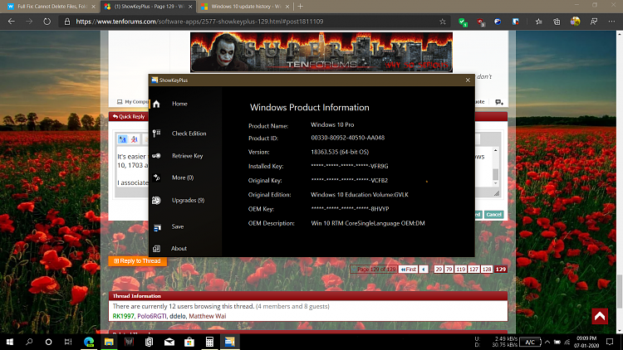Open Action Center notifications
Screen dimensions: 623x350
pyautogui.click(x=610, y=342)
